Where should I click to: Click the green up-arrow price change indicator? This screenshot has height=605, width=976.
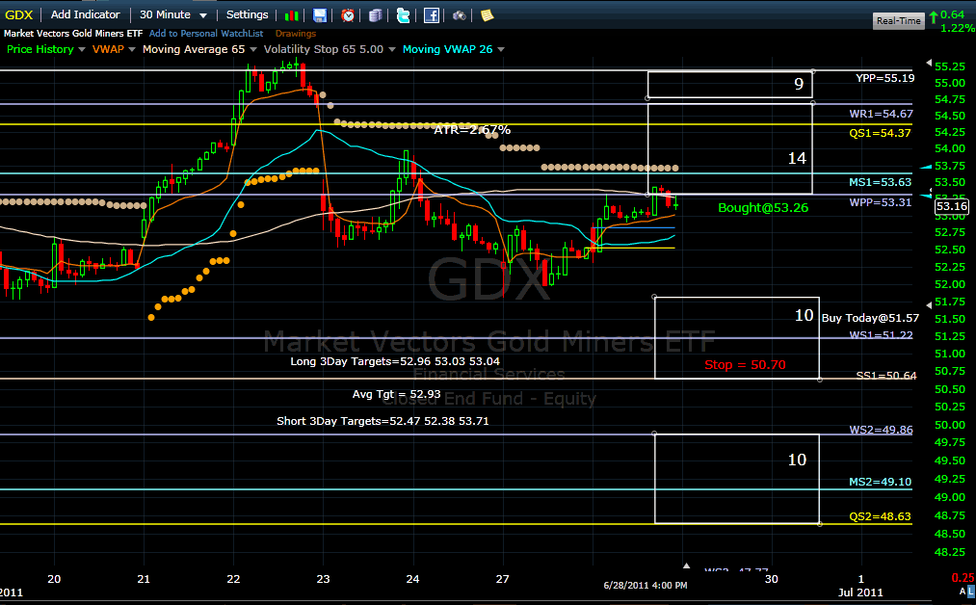point(933,17)
